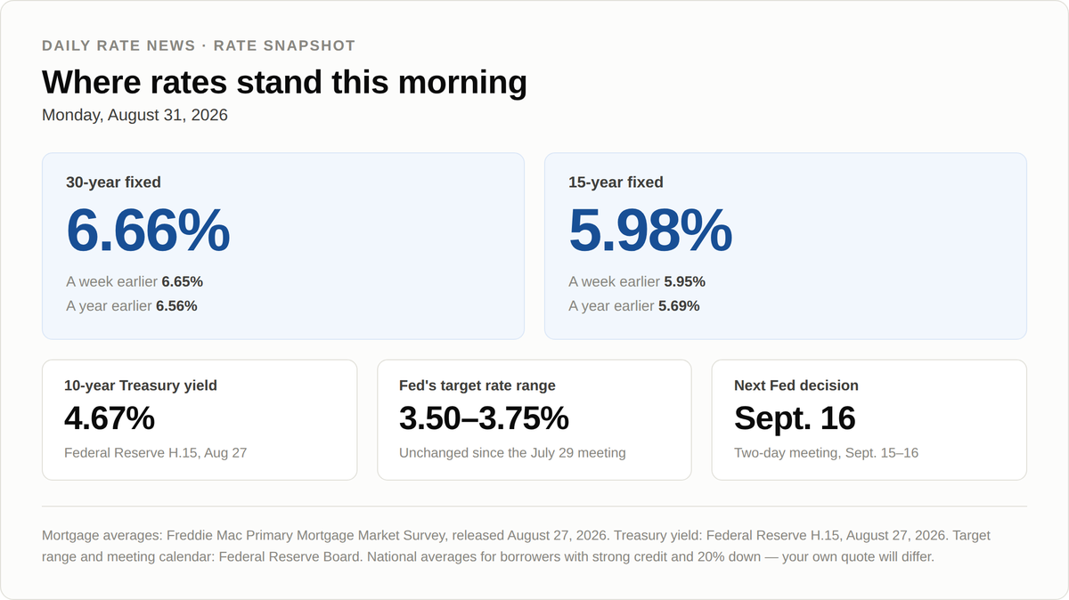The image size is (1069, 600).
Task: Click the 30-year fixed 6.66% rate
Action: [x=148, y=231]
